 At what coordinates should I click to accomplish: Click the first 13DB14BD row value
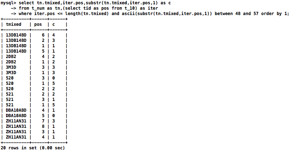16,35
